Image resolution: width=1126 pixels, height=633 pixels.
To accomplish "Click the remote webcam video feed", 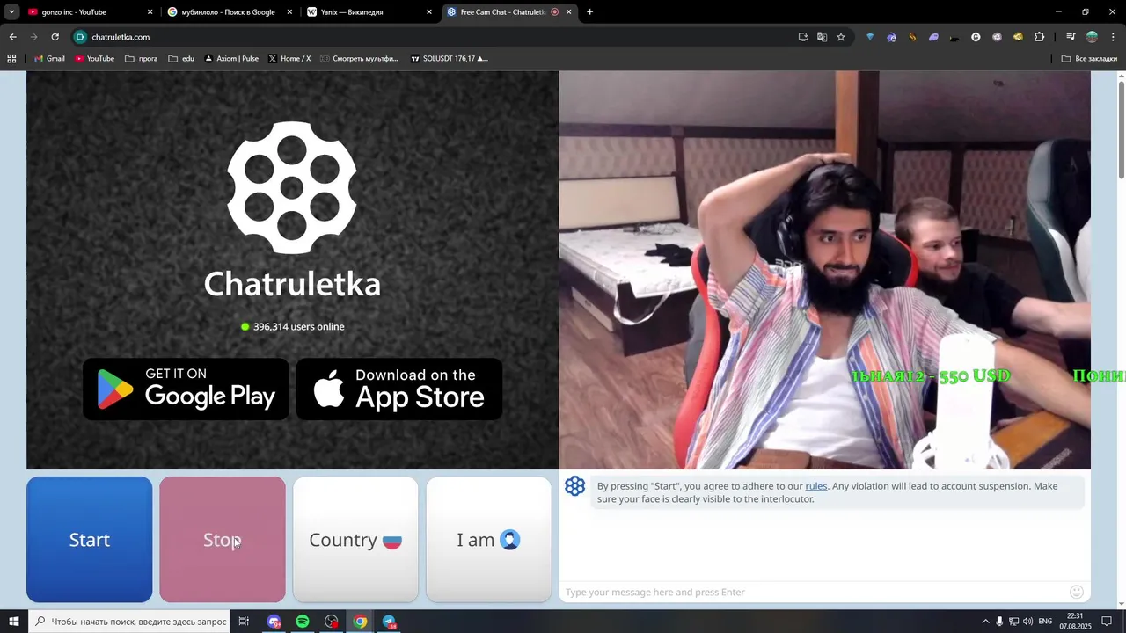I will click(824, 270).
